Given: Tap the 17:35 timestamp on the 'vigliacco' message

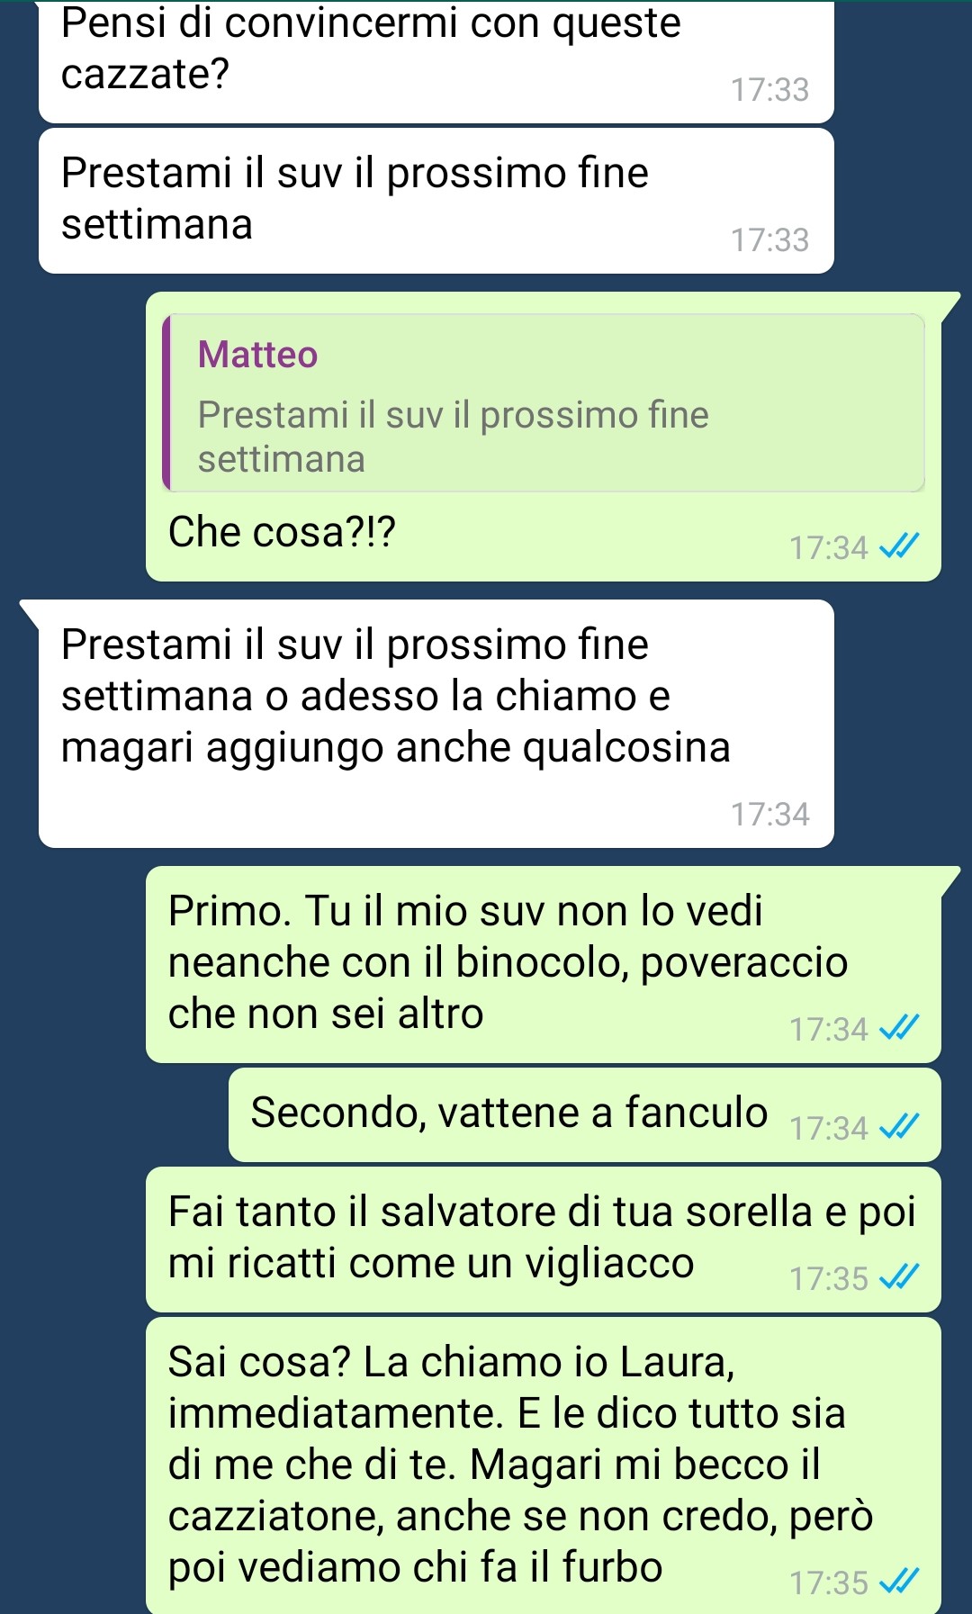Looking at the screenshot, I should (x=828, y=1277).
